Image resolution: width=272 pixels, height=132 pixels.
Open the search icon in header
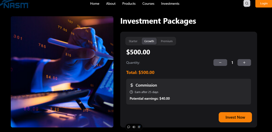click(x=247, y=4)
